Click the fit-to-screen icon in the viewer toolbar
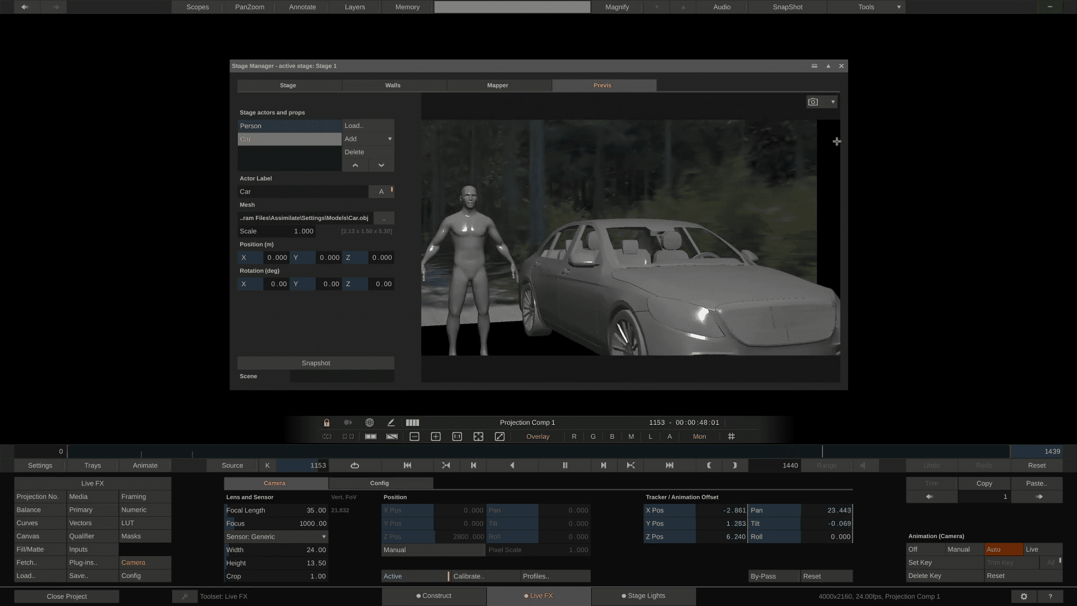The height and width of the screenshot is (606, 1077). coord(478,437)
